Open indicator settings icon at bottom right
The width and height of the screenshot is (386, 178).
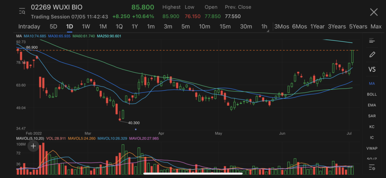pyautogui.click(x=372, y=168)
